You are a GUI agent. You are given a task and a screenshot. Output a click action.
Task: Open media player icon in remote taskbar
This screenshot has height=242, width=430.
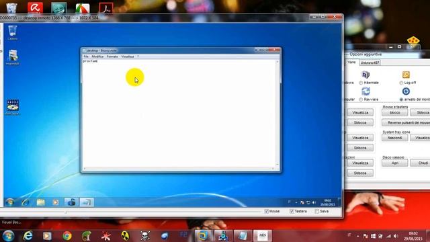pyautogui.click(x=56, y=202)
